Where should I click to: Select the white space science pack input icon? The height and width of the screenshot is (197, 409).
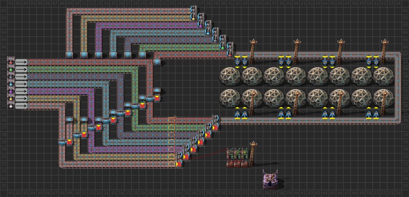[x=11, y=106]
